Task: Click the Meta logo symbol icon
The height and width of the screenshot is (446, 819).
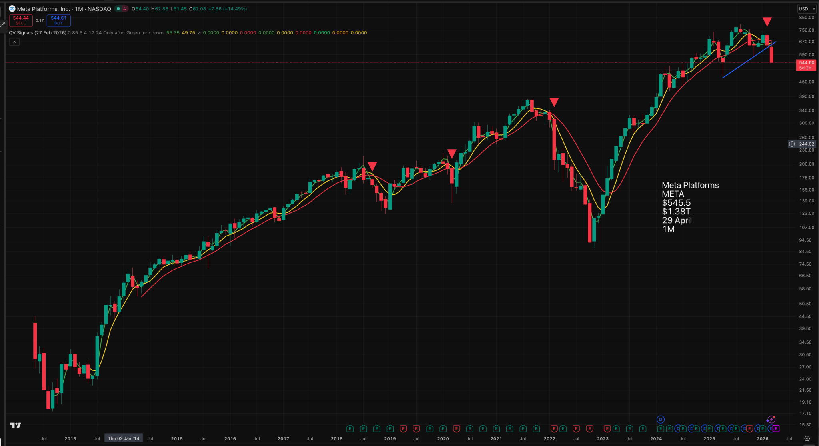Action: tap(12, 8)
